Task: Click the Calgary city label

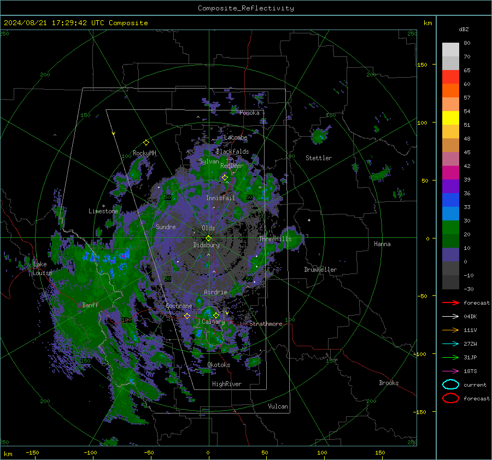Action: [213, 322]
